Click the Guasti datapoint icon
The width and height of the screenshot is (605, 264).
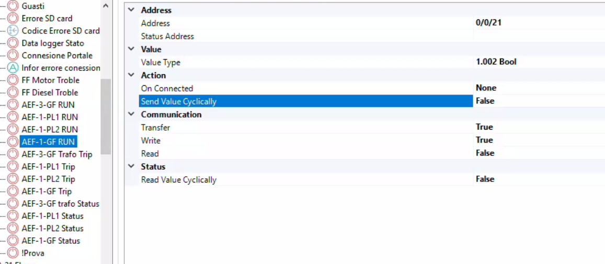[x=13, y=6]
